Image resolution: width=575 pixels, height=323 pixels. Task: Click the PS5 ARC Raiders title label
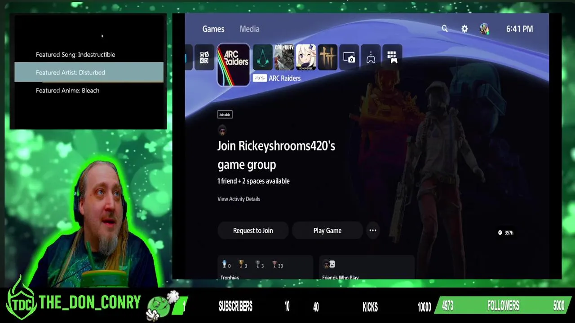coord(277,78)
